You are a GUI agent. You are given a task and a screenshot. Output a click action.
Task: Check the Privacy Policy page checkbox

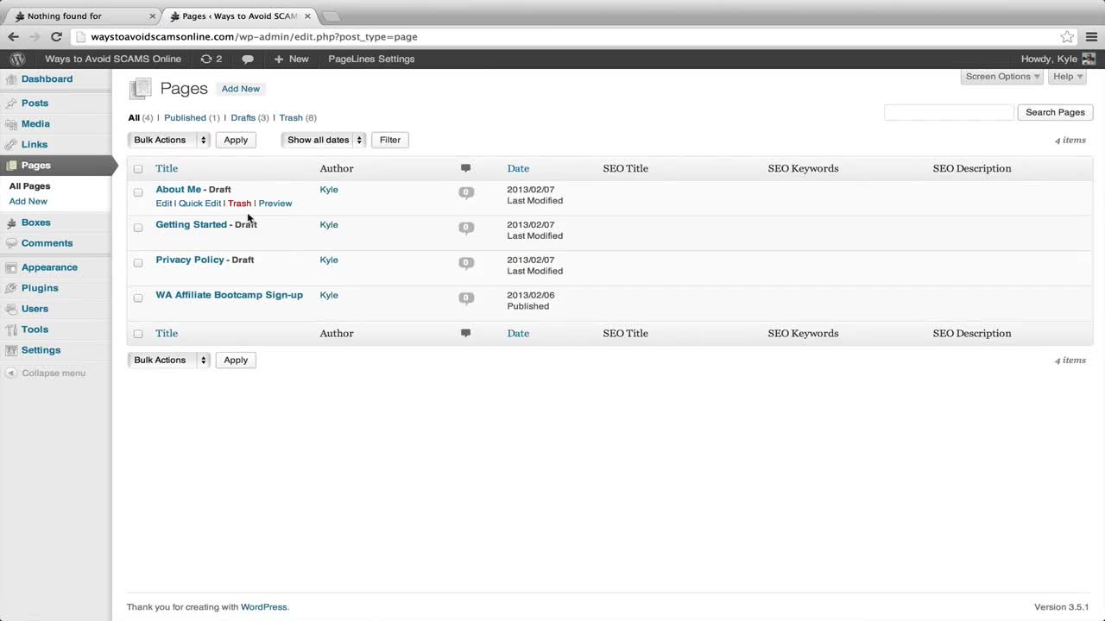(138, 263)
